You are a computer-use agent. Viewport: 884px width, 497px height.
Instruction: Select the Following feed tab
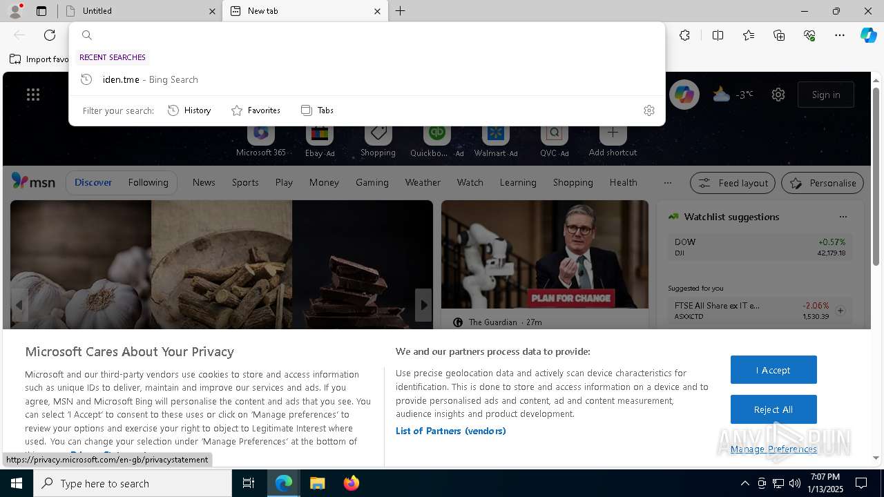(x=148, y=182)
